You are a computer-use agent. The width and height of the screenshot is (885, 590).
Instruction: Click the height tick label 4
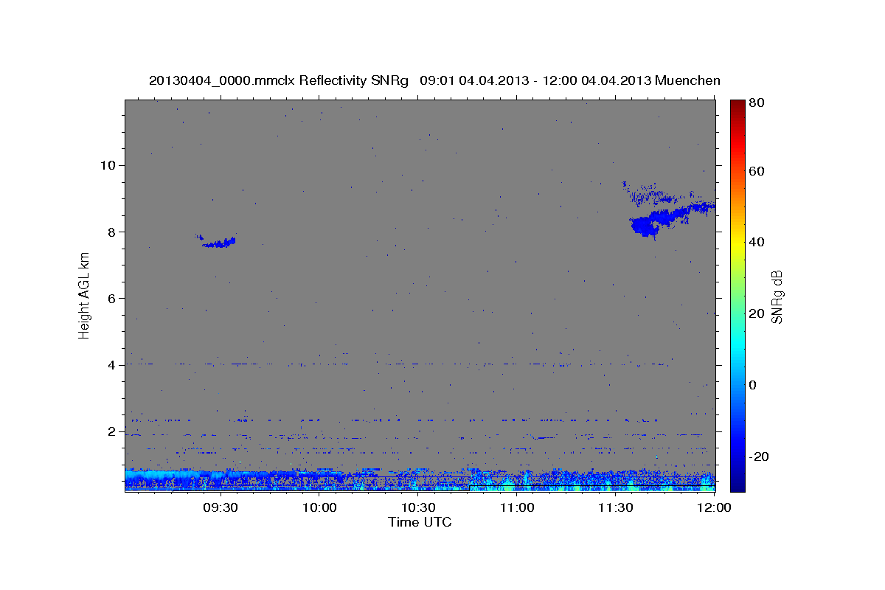coord(113,365)
